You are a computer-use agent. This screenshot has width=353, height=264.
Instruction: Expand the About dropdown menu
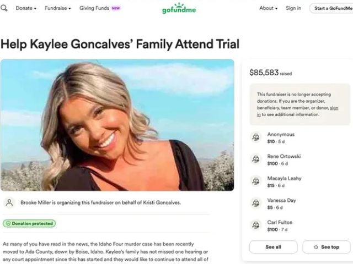pos(268,8)
